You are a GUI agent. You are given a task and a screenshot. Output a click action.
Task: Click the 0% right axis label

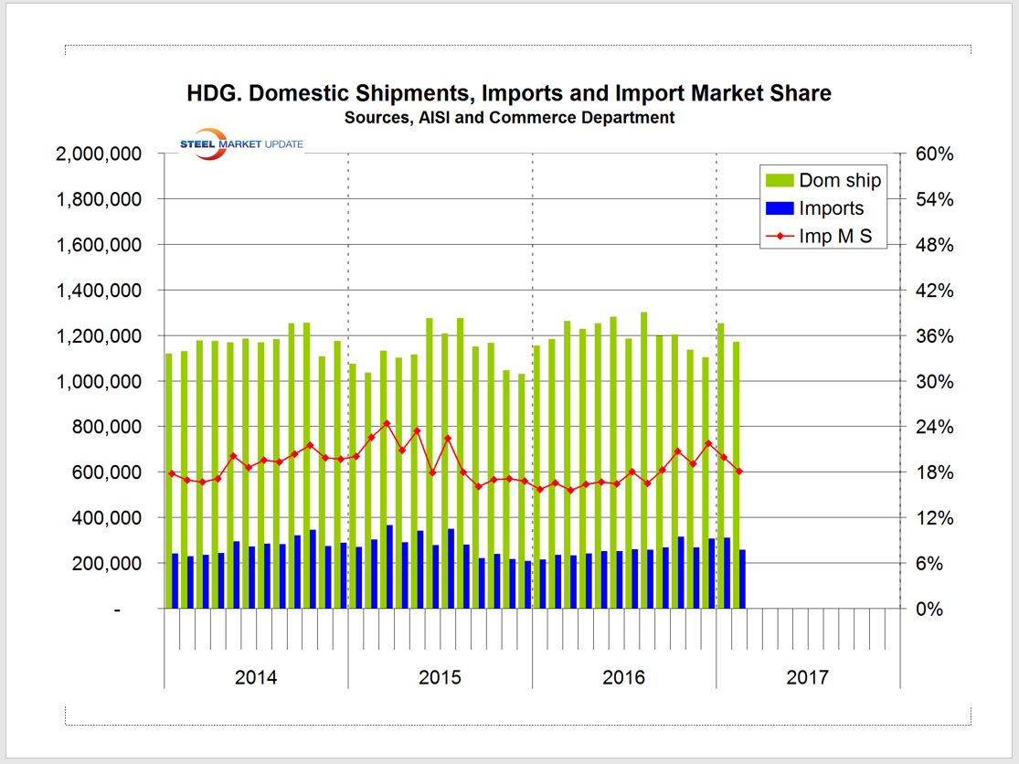click(929, 610)
